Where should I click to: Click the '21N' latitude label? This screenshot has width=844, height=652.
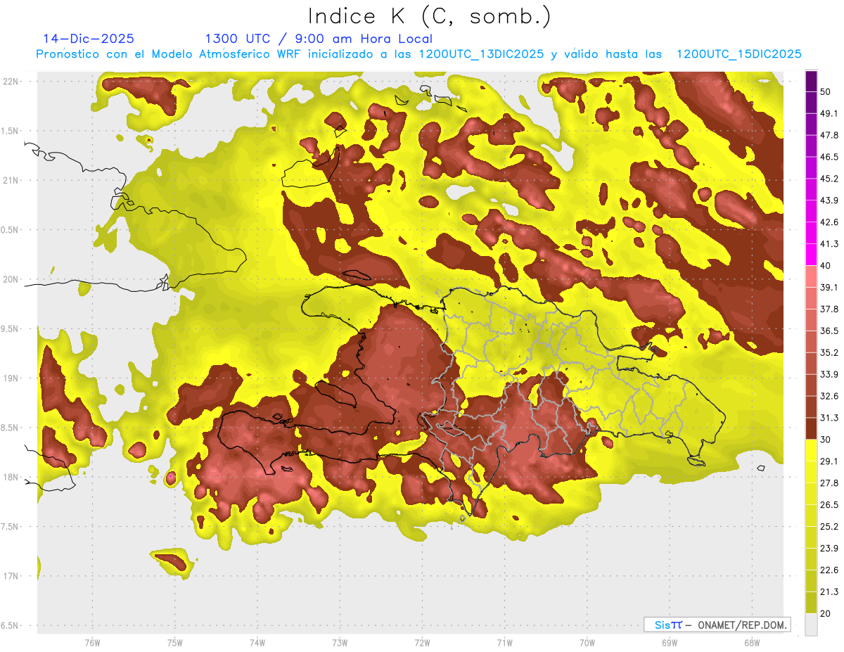click(x=11, y=180)
